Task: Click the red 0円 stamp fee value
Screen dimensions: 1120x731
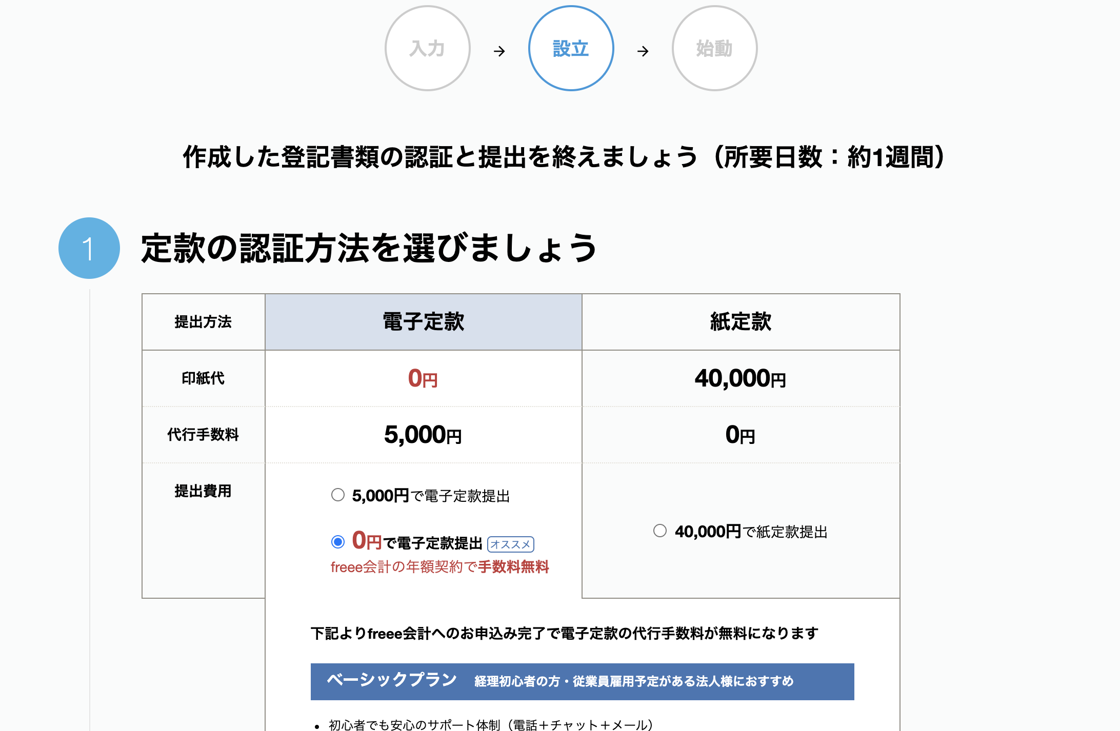Action: point(423,379)
